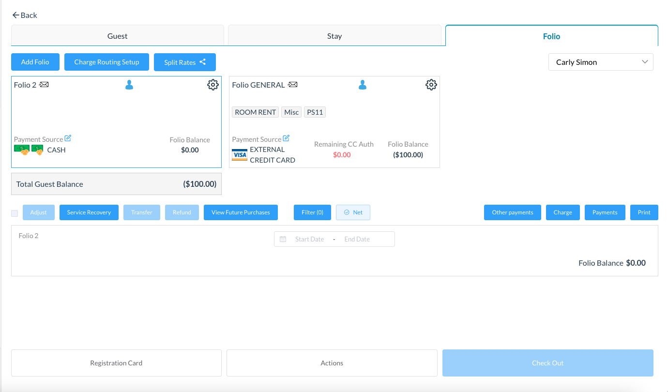The height and width of the screenshot is (392, 668).
Task: Switch to the Stay tab
Action: pos(334,36)
